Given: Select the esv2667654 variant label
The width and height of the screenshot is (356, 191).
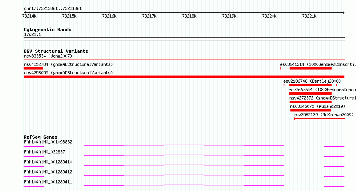Looking at the screenshot, I should 322,90.
